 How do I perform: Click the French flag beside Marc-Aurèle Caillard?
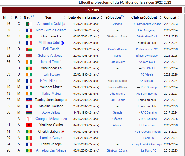29,30
